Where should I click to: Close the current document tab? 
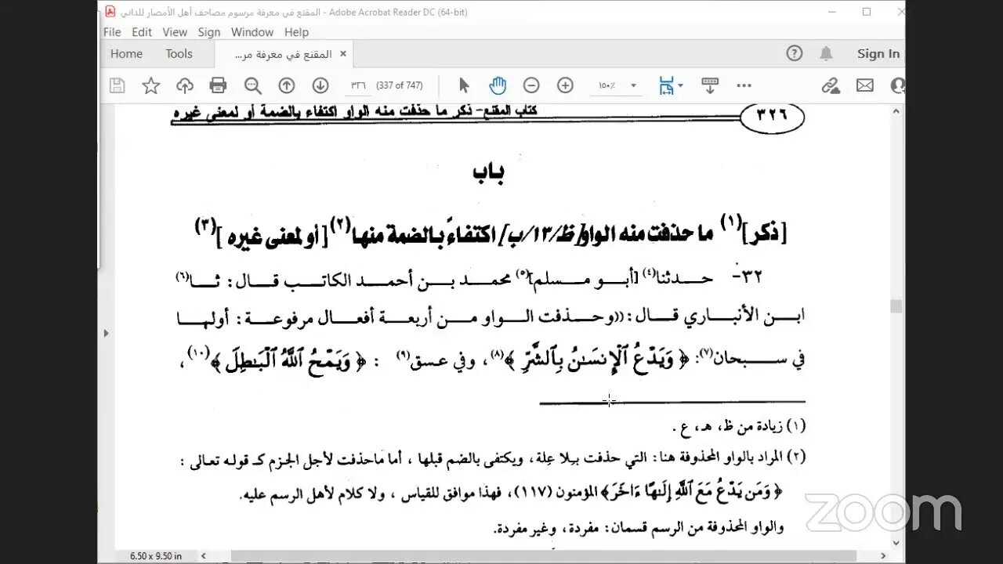pyautogui.click(x=342, y=54)
